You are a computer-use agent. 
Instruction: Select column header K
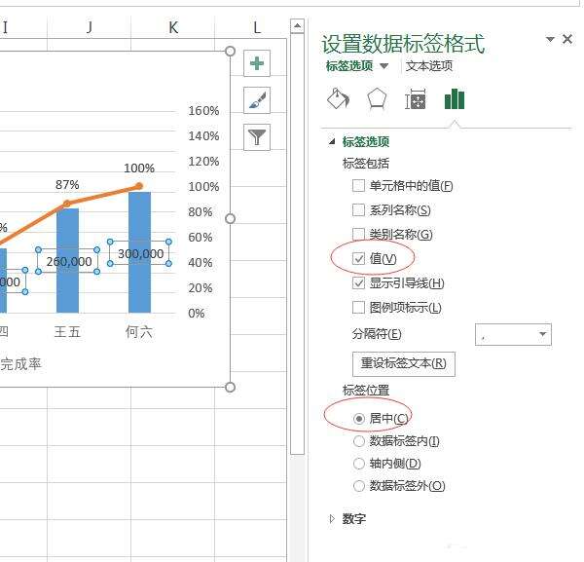173,27
